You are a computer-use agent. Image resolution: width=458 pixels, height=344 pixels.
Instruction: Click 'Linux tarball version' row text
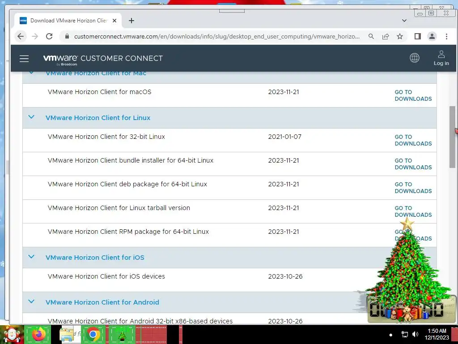click(x=119, y=208)
